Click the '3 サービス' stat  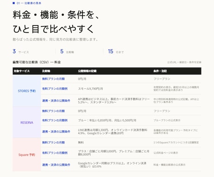(21, 51)
